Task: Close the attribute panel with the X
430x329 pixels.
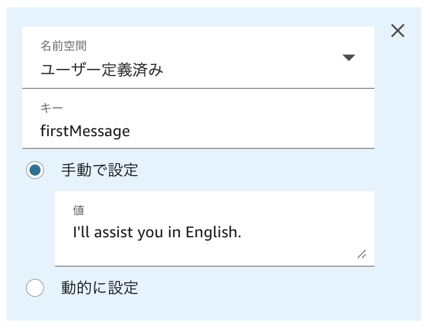Action: [398, 31]
